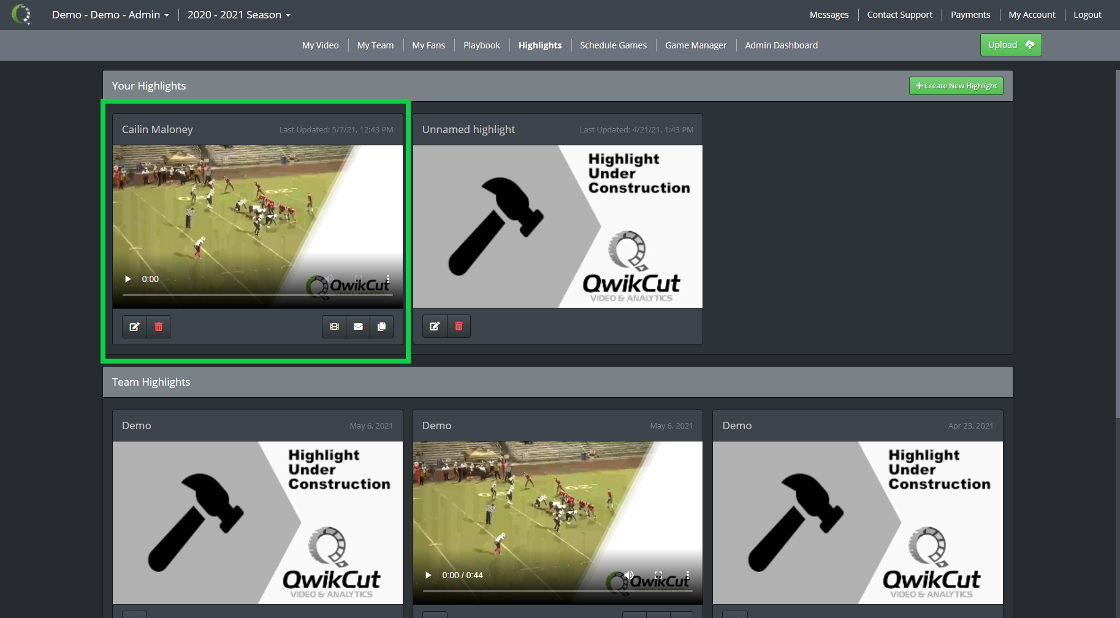Open the film clips icon on Cailin Maloney card
The height and width of the screenshot is (618, 1120).
pos(334,326)
